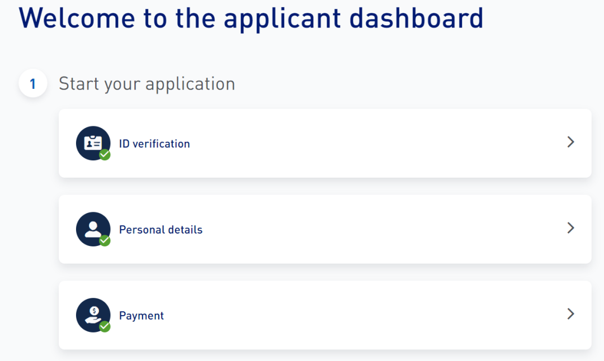Click the green checkmark on Payment
The height and width of the screenshot is (361, 604).
(x=105, y=326)
